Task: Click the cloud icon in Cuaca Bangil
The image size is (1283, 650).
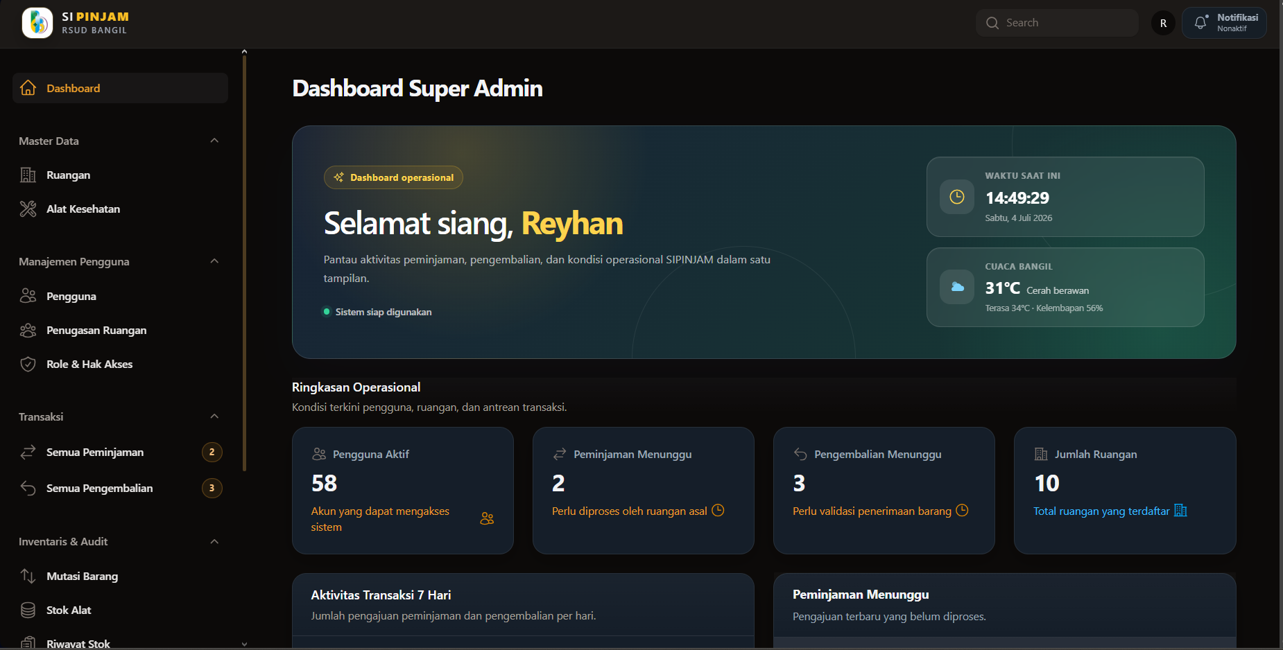Action: click(x=957, y=287)
